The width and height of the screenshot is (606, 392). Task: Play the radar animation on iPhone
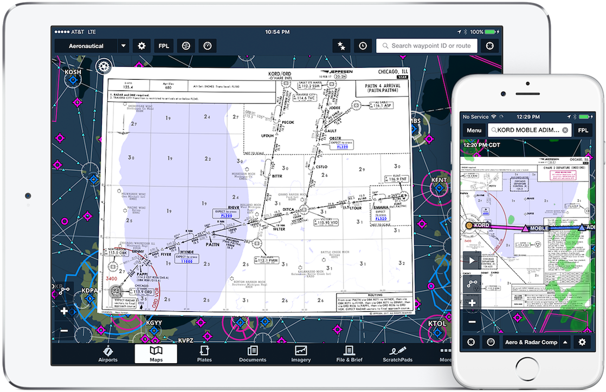[472, 261]
